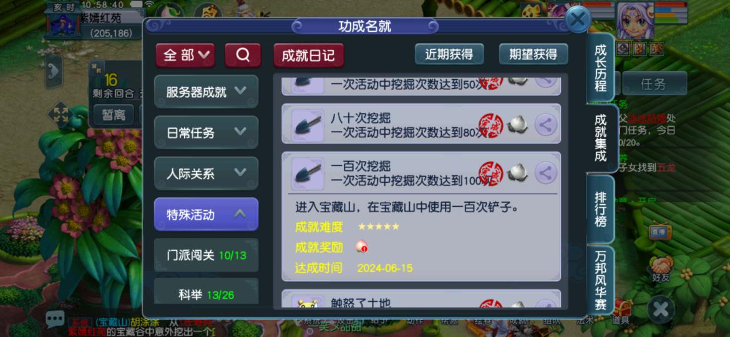Share the 一百次挖掘 achievement
Screen dimensions: 730x337
tap(546, 173)
